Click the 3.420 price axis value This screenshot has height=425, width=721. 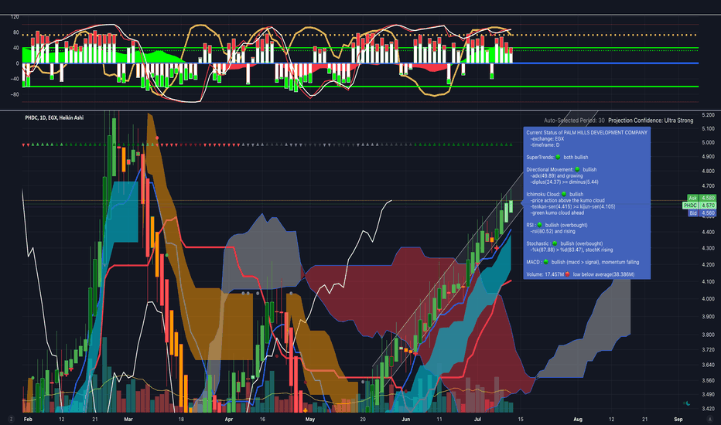[x=708, y=409]
